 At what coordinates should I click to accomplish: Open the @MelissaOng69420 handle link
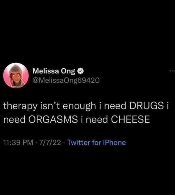click(66, 81)
